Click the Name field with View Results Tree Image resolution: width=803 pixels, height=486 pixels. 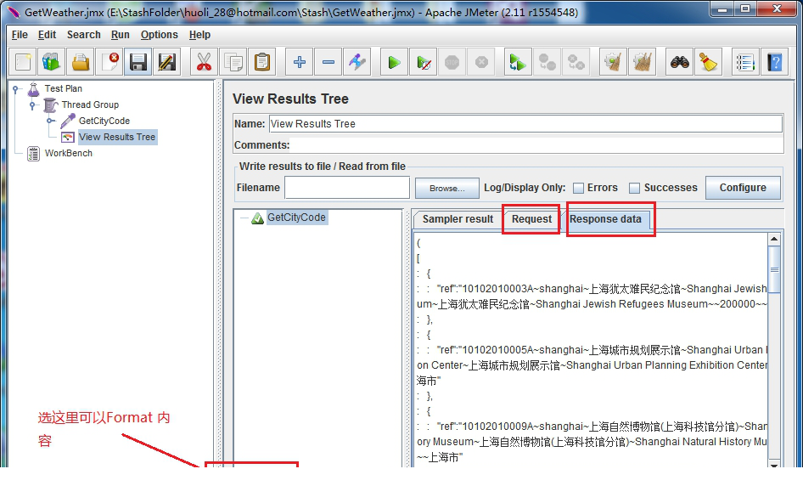pos(525,123)
